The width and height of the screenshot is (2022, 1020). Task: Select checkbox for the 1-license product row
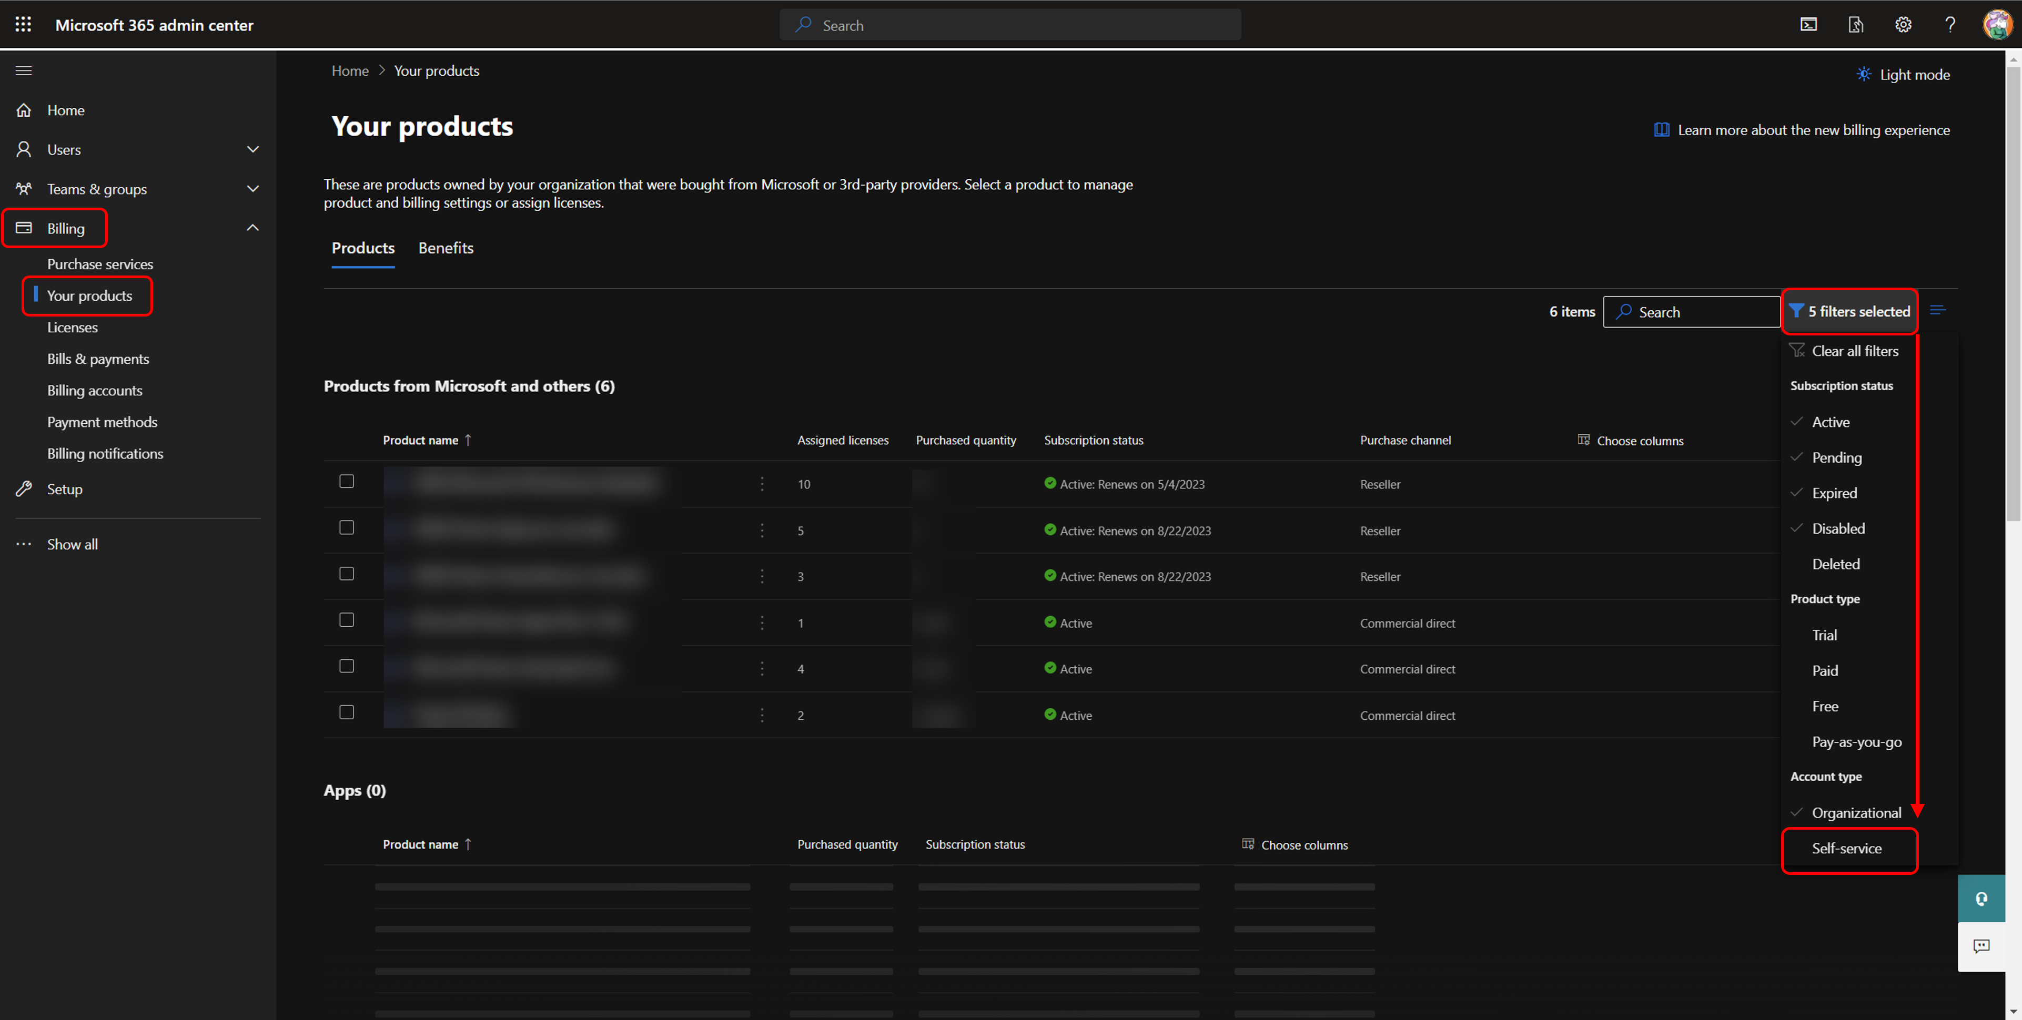click(346, 620)
